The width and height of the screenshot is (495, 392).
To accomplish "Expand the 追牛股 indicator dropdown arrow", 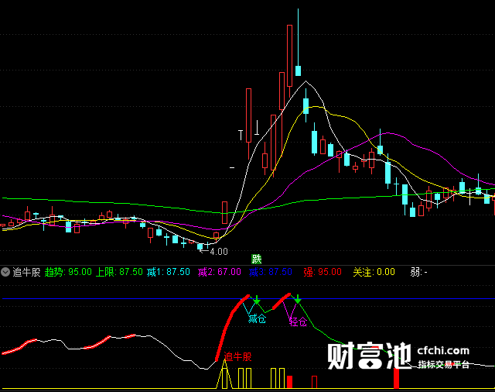I will pyautogui.click(x=5, y=272).
